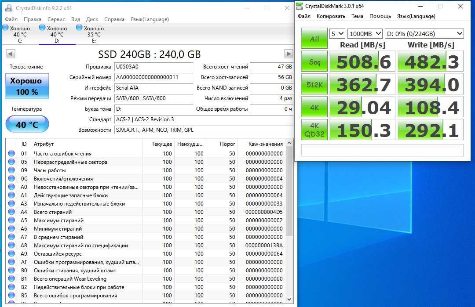Open Файл menu in CrystalDiskMark

pos(304,16)
